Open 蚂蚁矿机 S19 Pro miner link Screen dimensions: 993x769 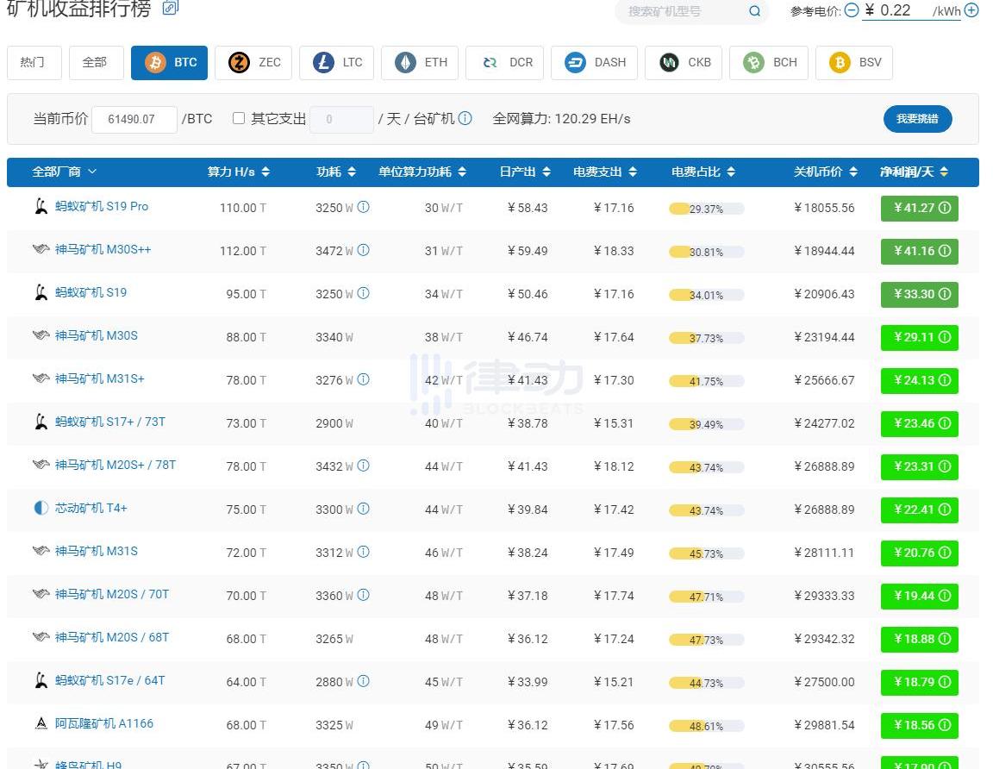[102, 207]
